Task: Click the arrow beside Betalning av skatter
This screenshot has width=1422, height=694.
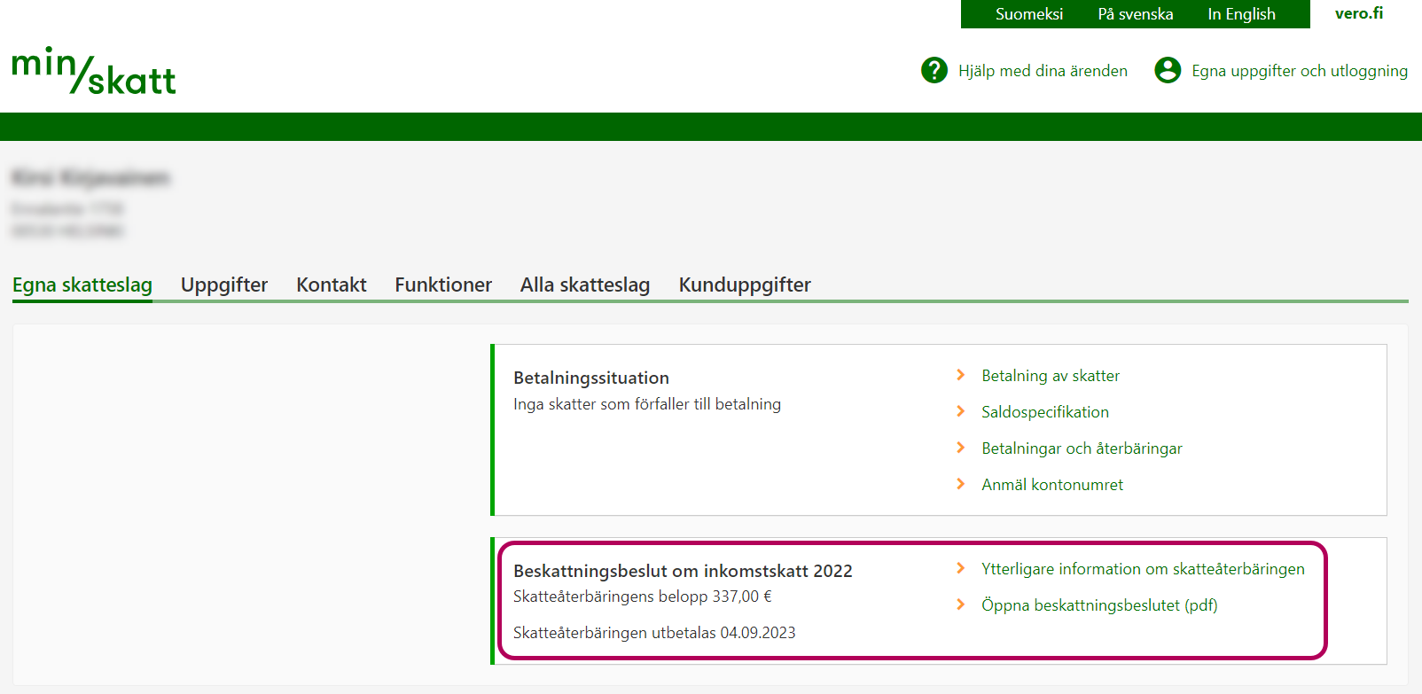Action: [x=960, y=375]
